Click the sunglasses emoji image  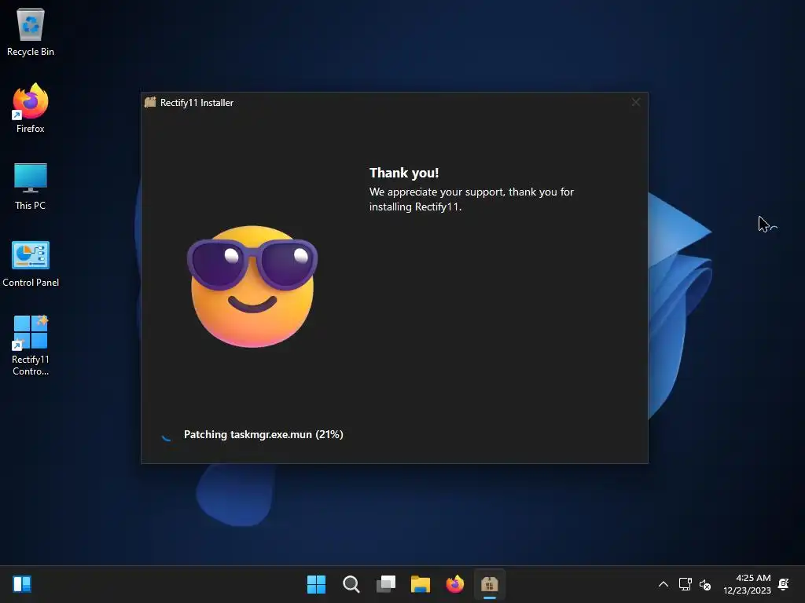(252, 286)
